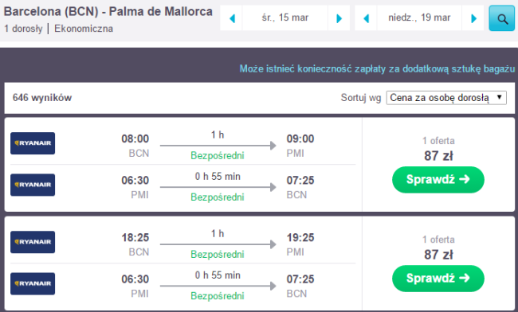Screen dimensions: 518x312
Task: Go to next departure date arrow
Action: point(339,18)
